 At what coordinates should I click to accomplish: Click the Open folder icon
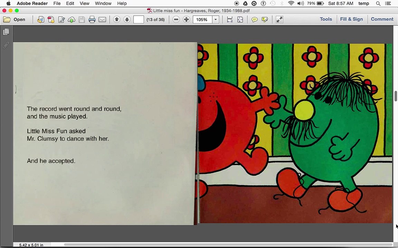(7, 20)
